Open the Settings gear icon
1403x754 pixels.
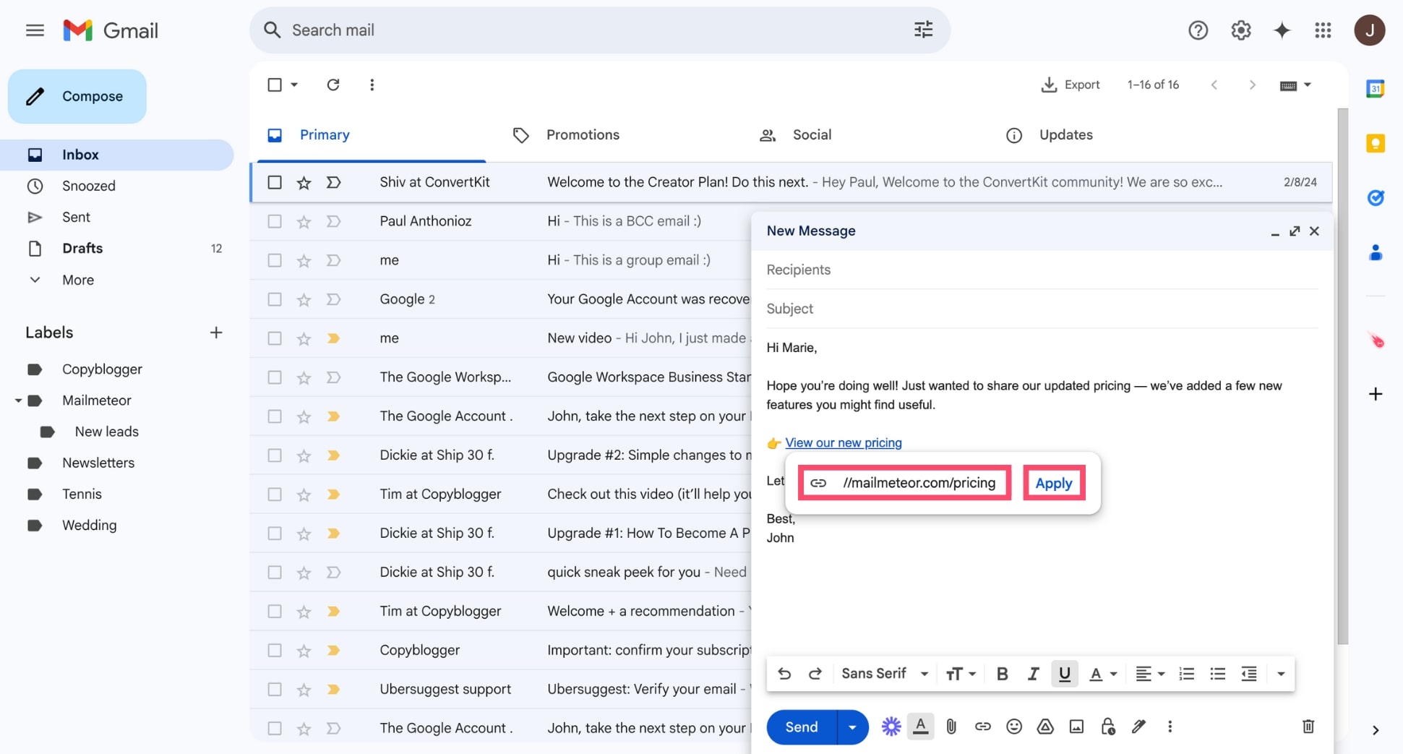click(x=1240, y=30)
